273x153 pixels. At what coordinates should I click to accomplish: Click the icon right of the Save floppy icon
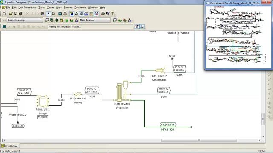pyautogui.click(x=20, y=14)
